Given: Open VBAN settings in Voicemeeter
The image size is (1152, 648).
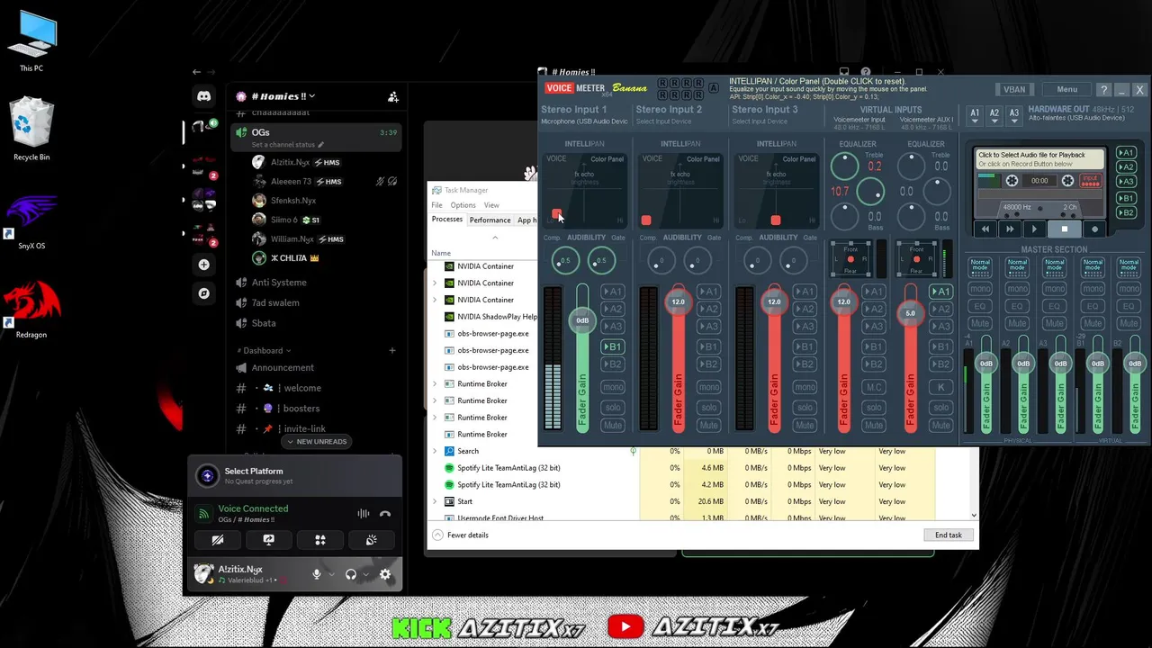Looking at the screenshot, I should pos(1014,89).
